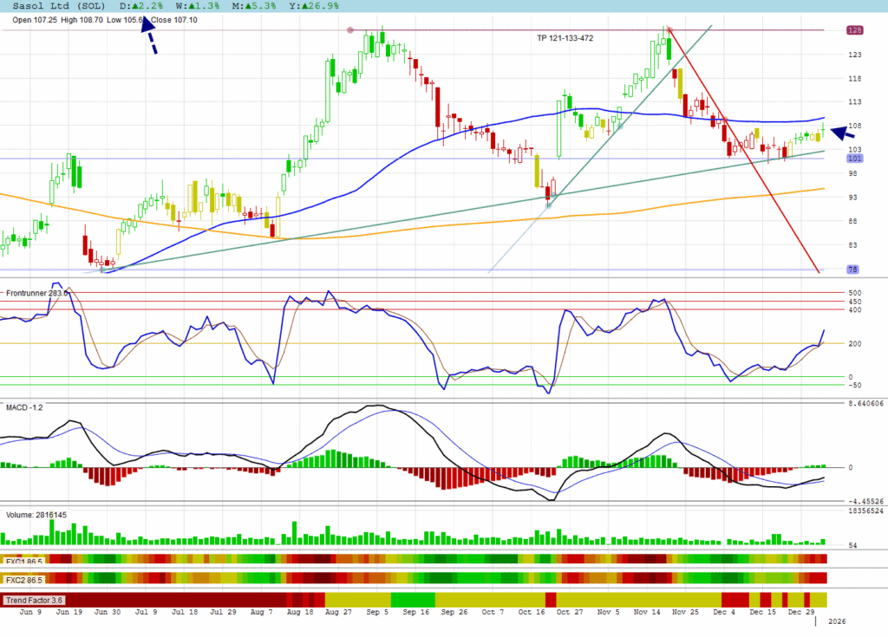Click the FXC1 86.5 heatmap label

pos(25,561)
